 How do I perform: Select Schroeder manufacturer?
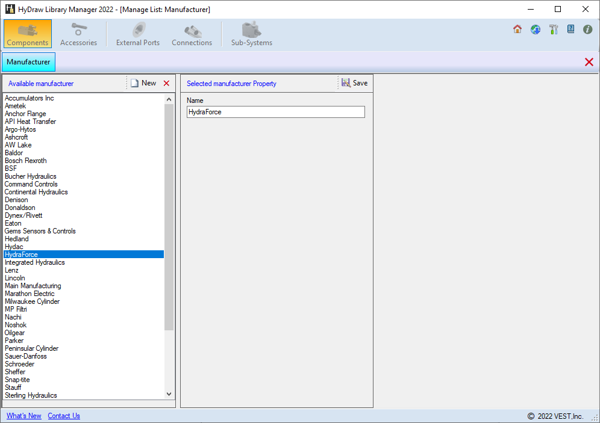click(84, 364)
